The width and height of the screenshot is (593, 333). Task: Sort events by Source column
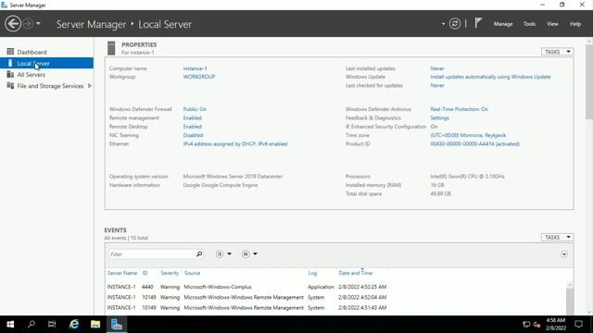(x=192, y=273)
